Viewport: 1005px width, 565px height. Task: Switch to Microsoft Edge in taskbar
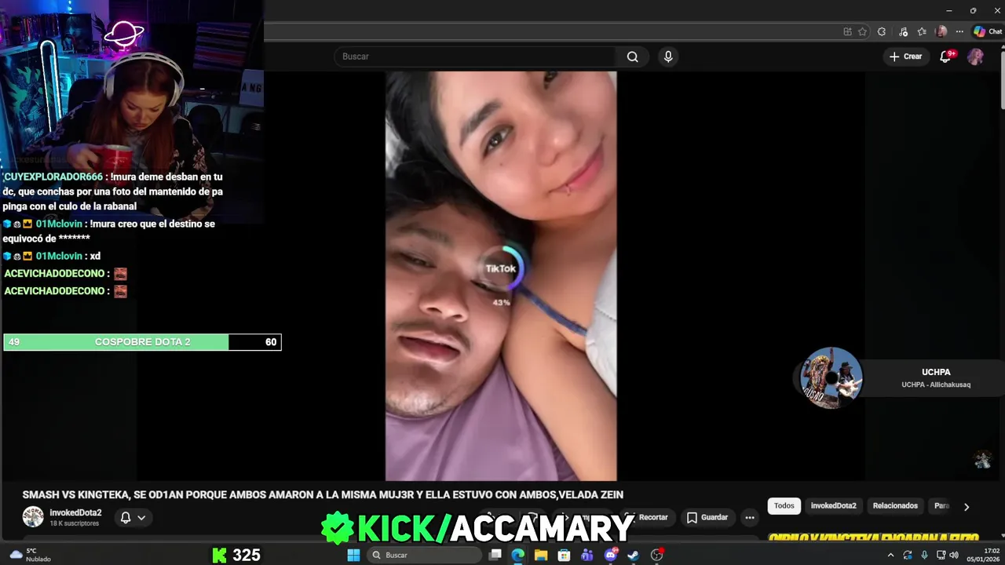517,555
